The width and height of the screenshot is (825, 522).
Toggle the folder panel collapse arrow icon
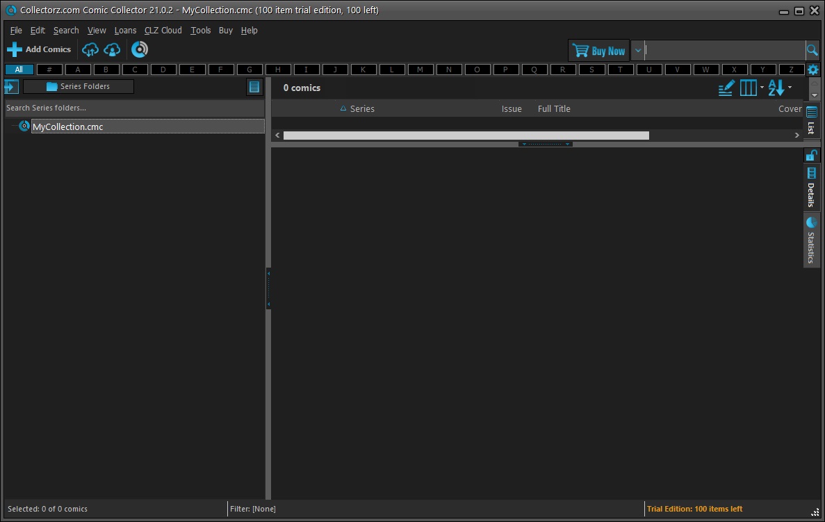pos(11,86)
